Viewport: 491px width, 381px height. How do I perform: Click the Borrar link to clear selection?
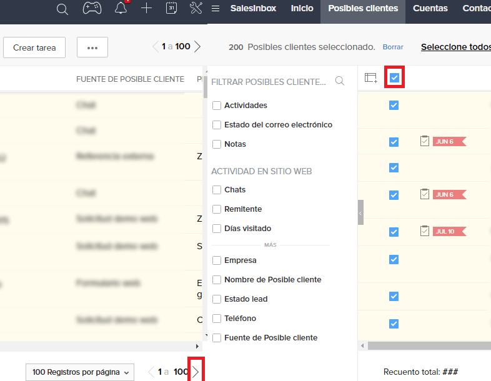click(393, 47)
